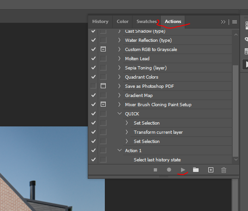This screenshot has height=211, width=248.
Task: Enable the Save as Photoshop PDF checkbox
Action: pyautogui.click(x=93, y=86)
